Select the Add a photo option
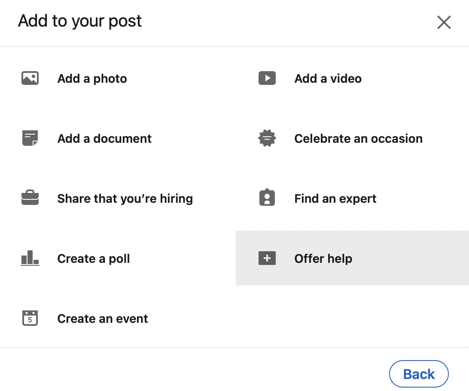Viewport: 469px width, 391px height. coord(92,78)
